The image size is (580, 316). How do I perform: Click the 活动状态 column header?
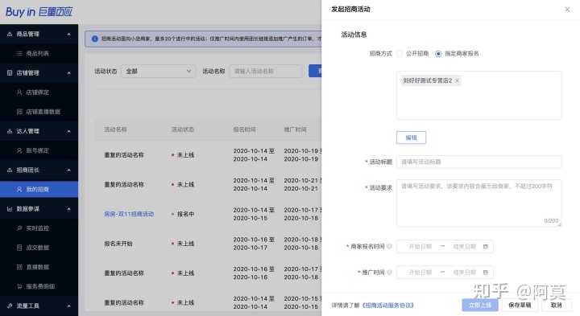[x=183, y=129]
